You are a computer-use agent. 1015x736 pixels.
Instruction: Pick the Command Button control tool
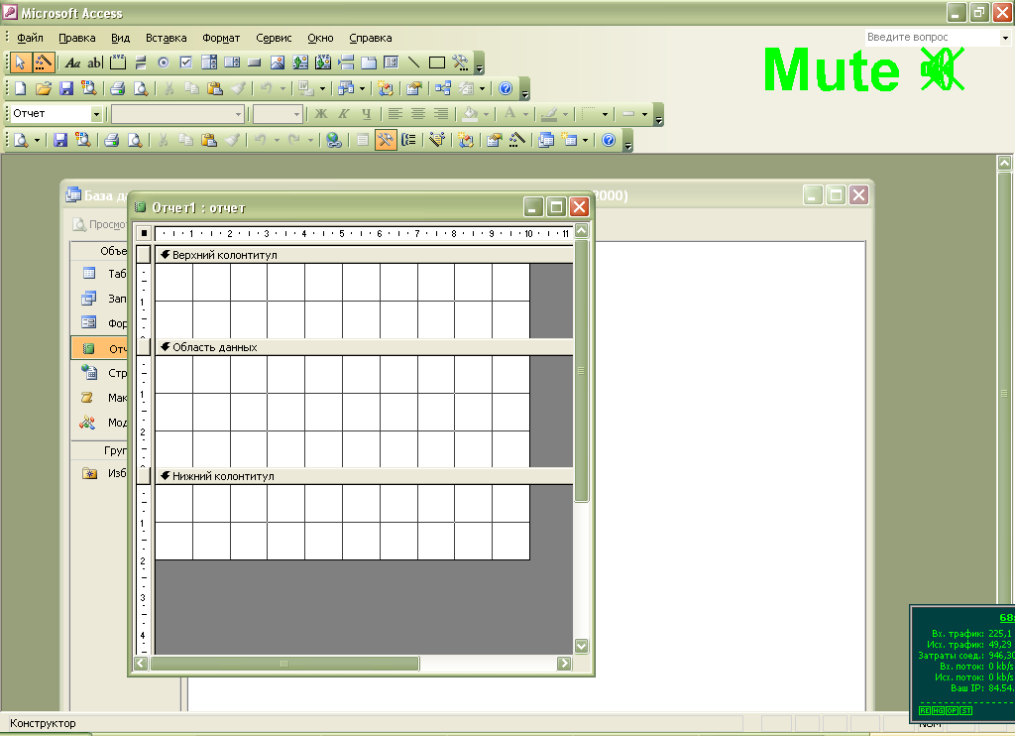pyautogui.click(x=255, y=62)
